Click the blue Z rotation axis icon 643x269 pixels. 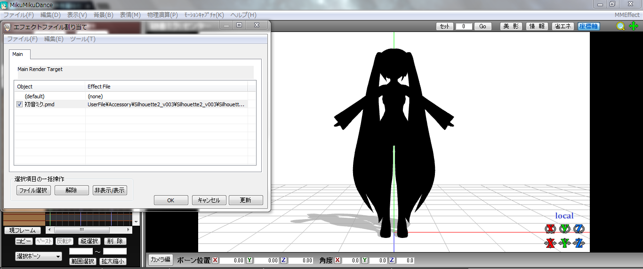579,229
